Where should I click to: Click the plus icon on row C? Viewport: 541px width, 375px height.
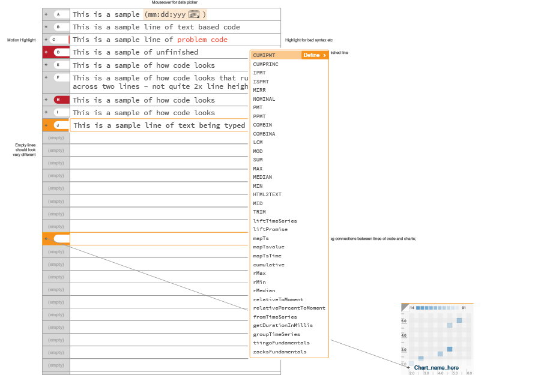point(46,40)
